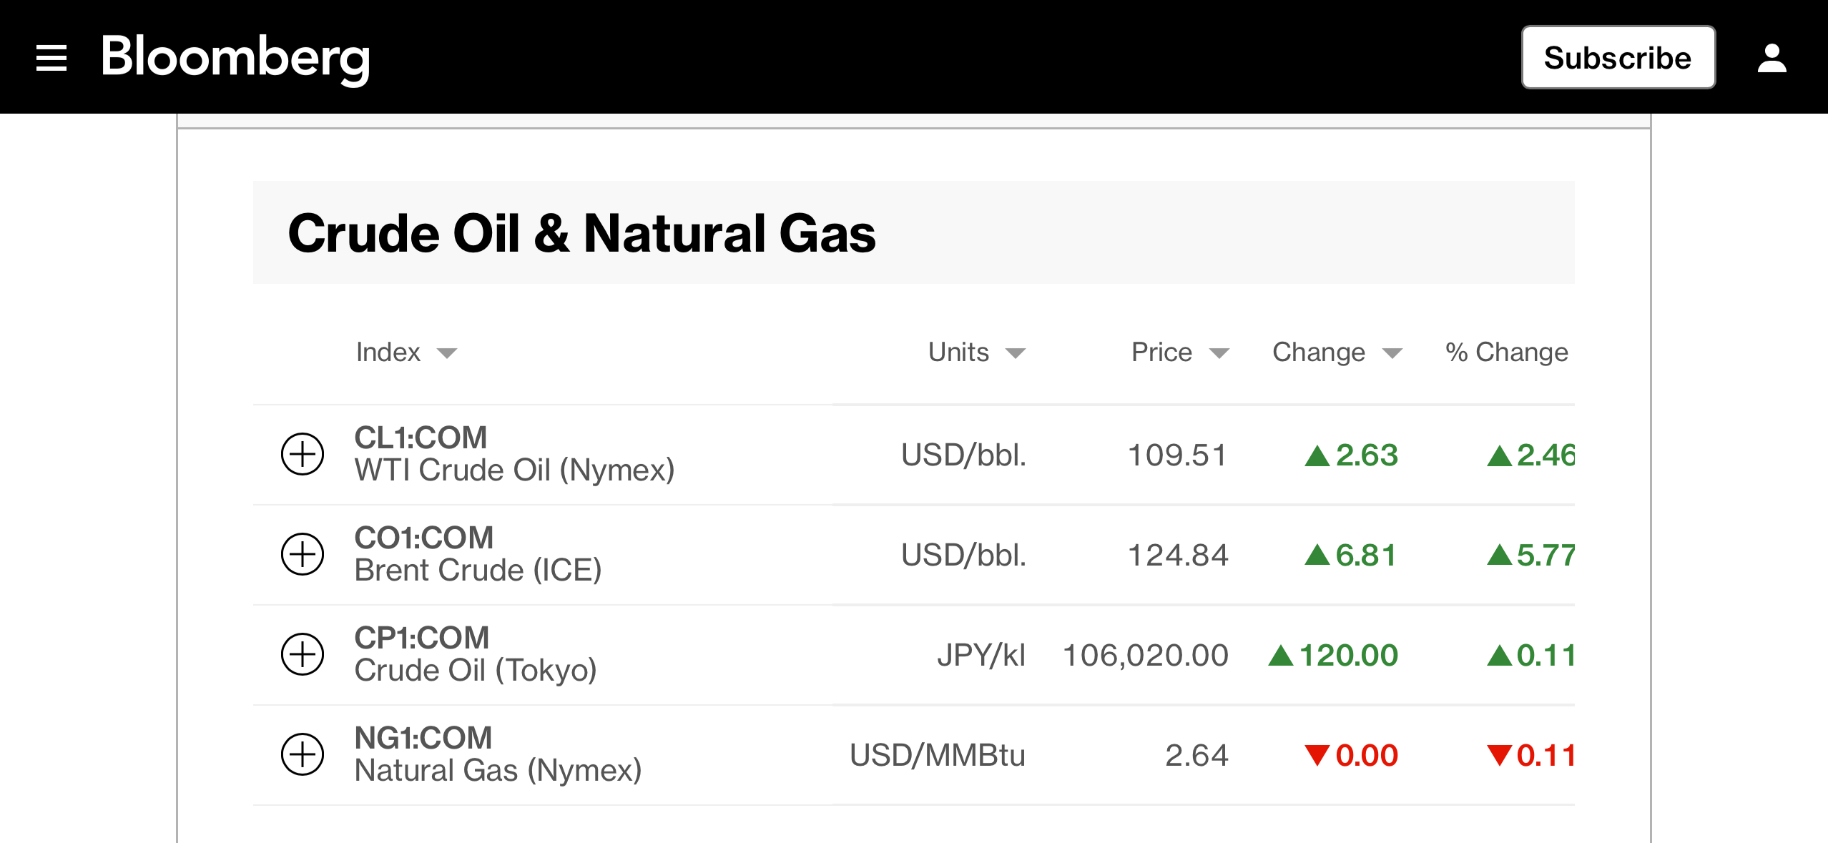Screen dimensions: 1828x843
Task: Open the NG1:COM ticker link
Action: pos(423,738)
